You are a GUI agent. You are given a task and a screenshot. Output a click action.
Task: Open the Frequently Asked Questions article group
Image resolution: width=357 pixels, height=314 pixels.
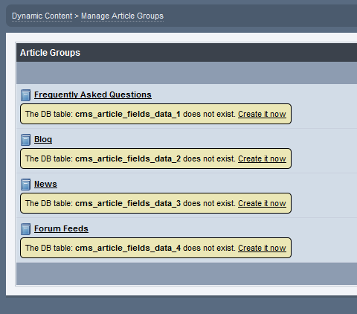coord(93,94)
